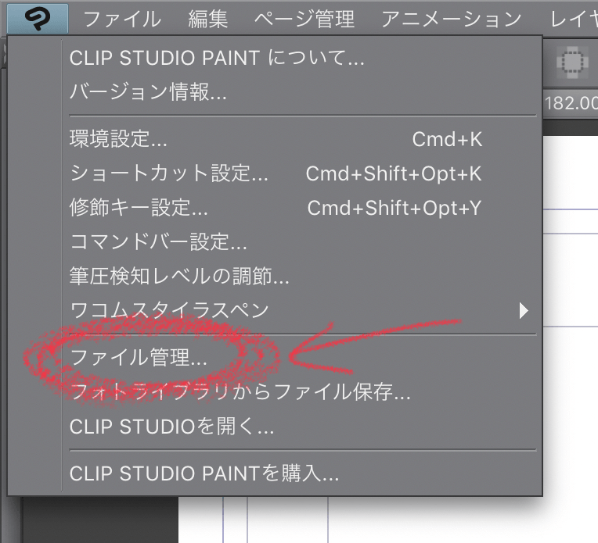Open the ファイル menu
Viewport: 598px width, 543px height.
121,18
